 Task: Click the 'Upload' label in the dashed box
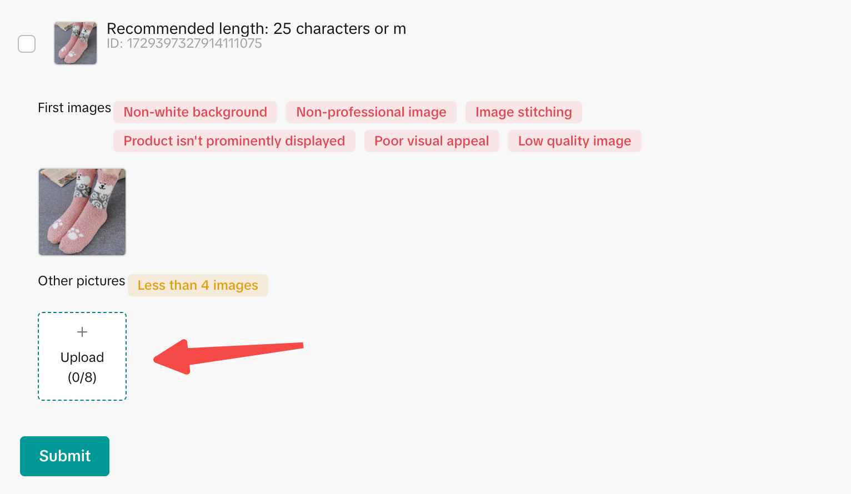tap(82, 357)
